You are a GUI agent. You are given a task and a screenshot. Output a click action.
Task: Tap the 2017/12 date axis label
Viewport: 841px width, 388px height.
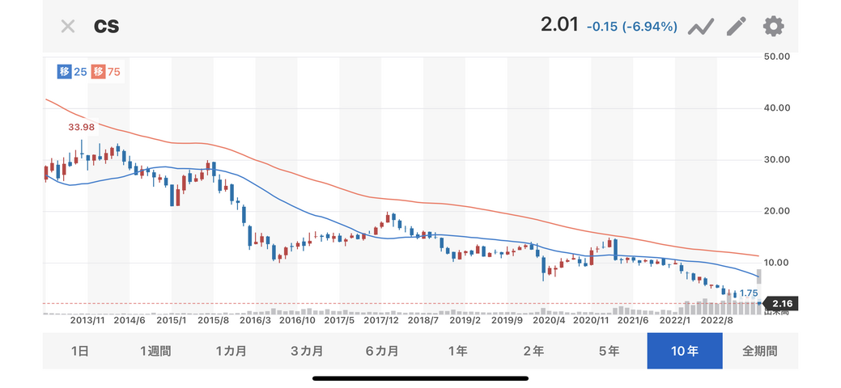click(x=380, y=320)
